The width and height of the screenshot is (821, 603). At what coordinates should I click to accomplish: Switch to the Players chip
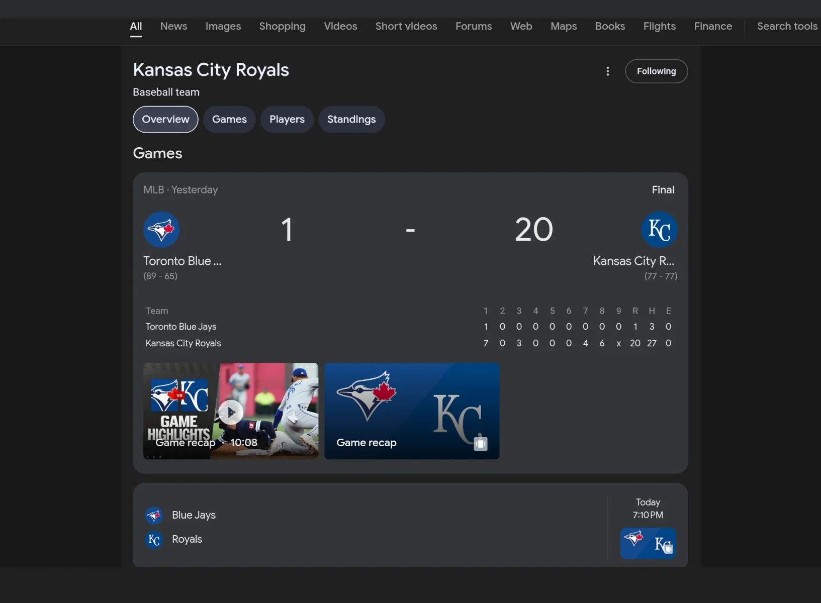pyautogui.click(x=287, y=120)
